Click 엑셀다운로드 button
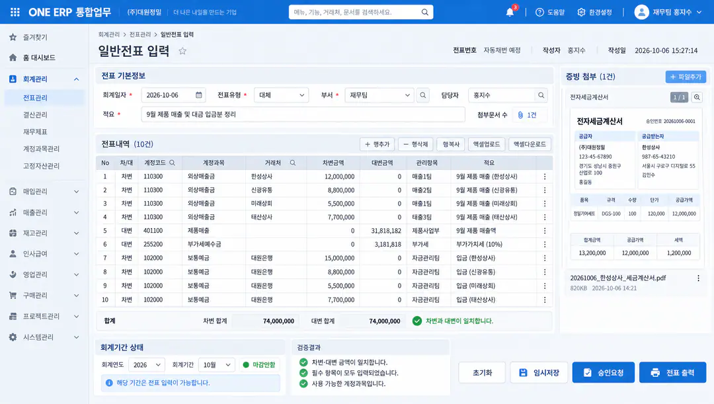 (530, 144)
